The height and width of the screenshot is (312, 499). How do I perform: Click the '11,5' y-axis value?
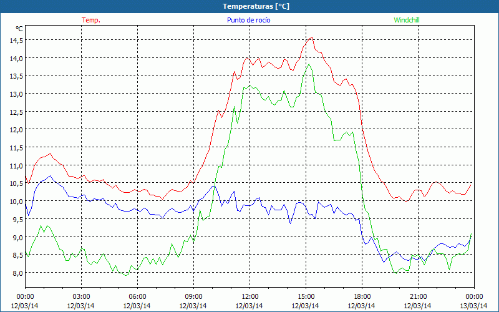(x=16, y=148)
